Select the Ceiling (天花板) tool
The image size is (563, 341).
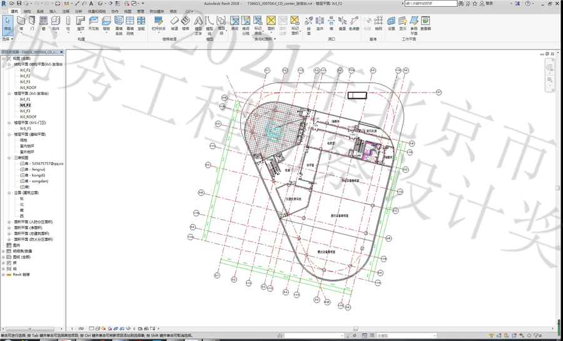[x=93, y=23]
